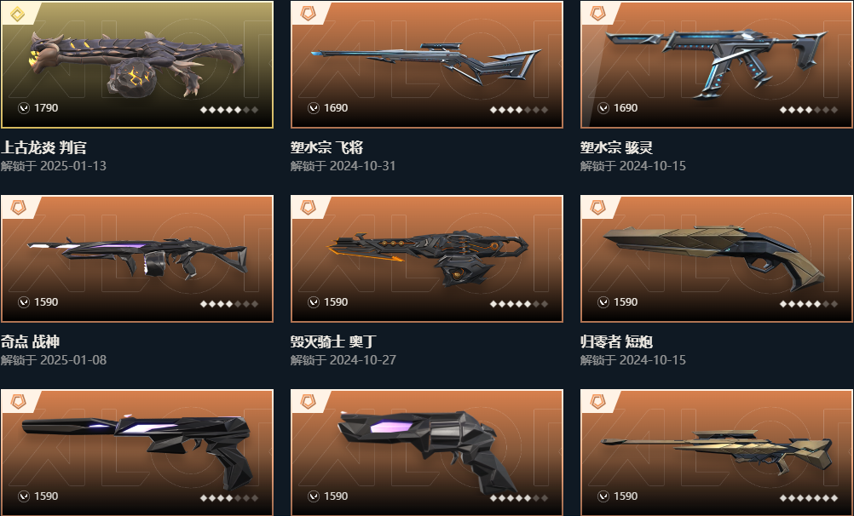The image size is (854, 516).
Task: Click the level diamonds on 毁灭骑士 奥丁 card
Action: [x=518, y=304]
